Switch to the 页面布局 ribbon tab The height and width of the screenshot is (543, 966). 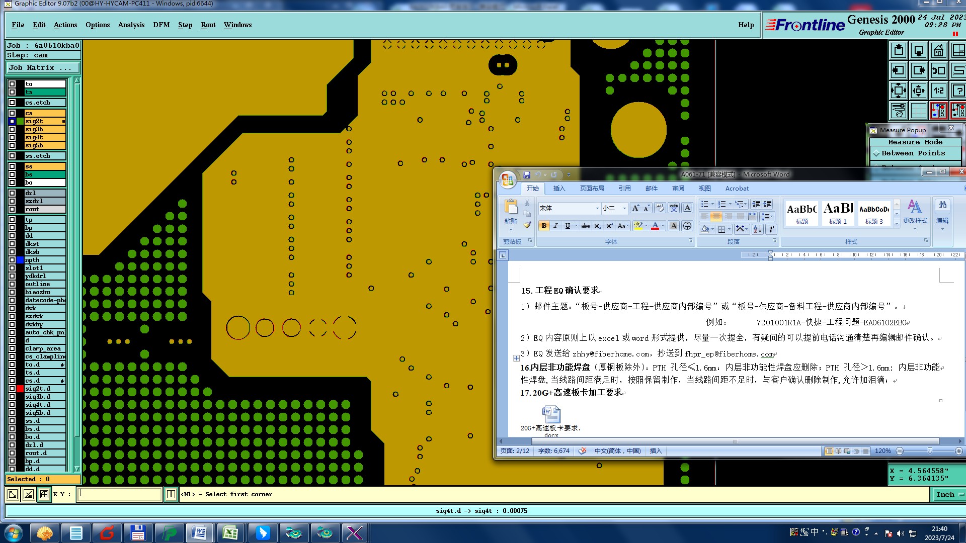[592, 189]
